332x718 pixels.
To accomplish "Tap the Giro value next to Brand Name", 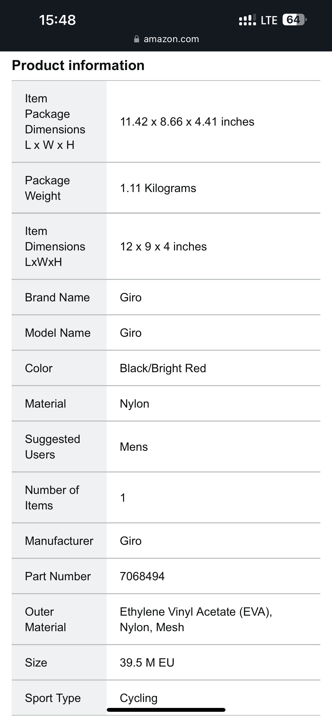I will tap(131, 297).
